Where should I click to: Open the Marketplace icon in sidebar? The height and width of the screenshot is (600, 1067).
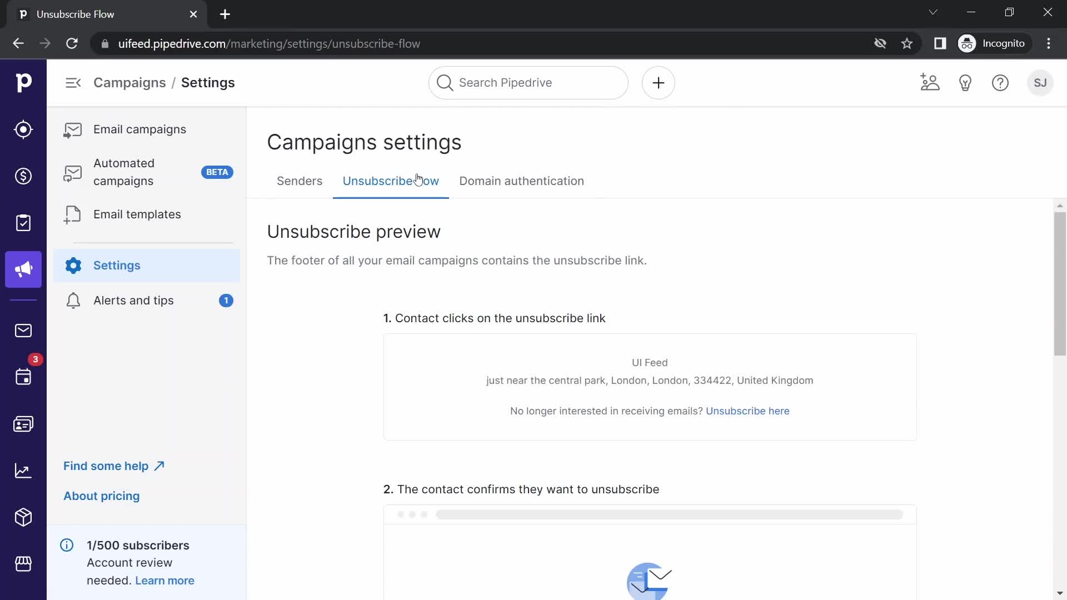tap(23, 563)
